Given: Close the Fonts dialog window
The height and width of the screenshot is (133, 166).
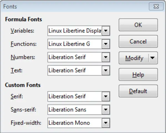Looking at the screenshot, I should [x=156, y=6].
